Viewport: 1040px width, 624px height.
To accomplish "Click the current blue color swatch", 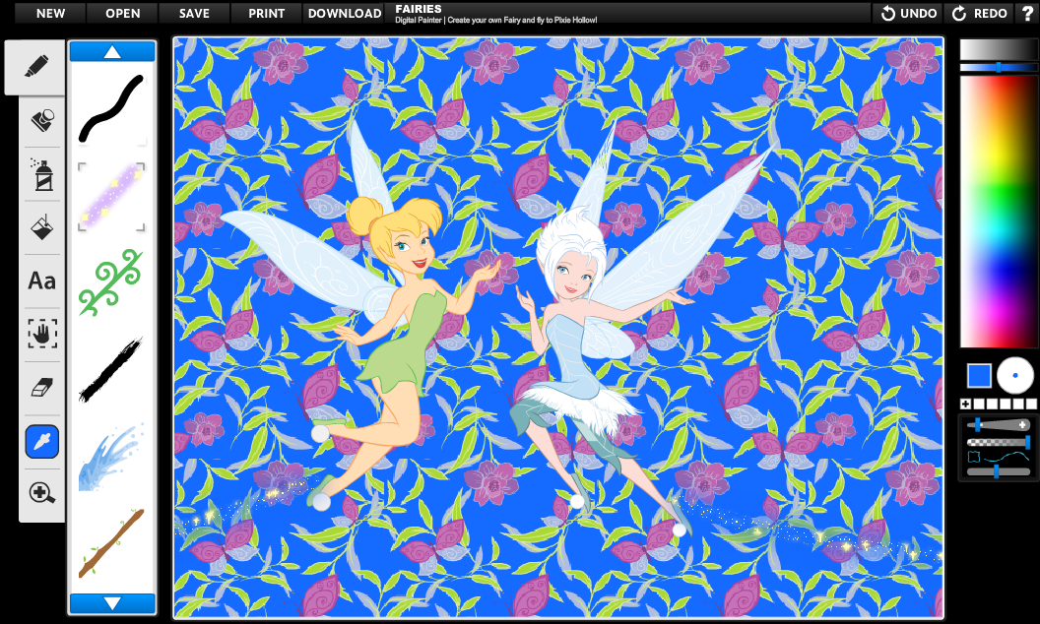I will click(979, 375).
